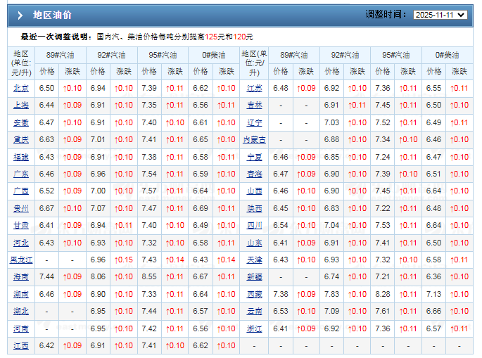This screenshot has width=482, height=358.
Task: Open the 黑龙江 region link
Action: (21, 260)
